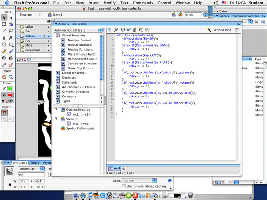Select the Selection arrow tool
This screenshot has width=267, height=200.
4,17
